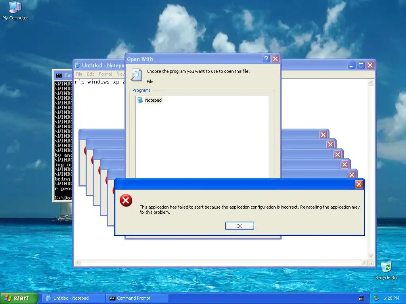The image size is (406, 304).
Task: Click the Notepad icon in Programs list
Action: [x=140, y=100]
